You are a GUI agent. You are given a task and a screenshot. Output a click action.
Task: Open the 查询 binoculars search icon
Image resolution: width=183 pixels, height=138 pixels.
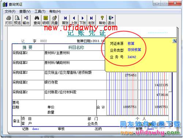tap(37, 20)
